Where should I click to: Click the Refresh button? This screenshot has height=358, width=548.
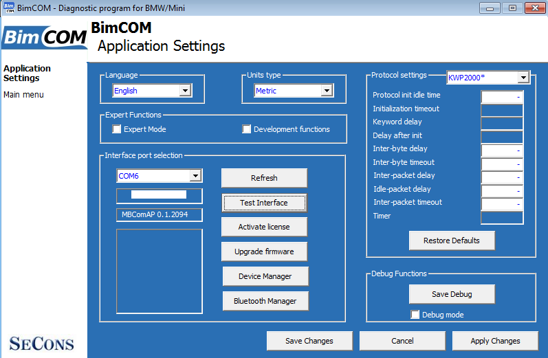tap(264, 178)
